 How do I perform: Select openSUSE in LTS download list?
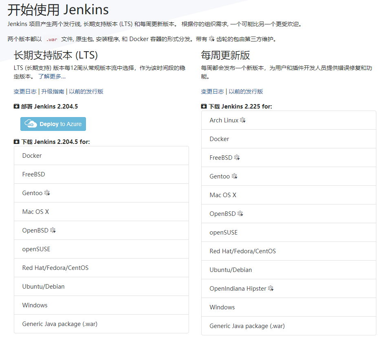(101, 249)
